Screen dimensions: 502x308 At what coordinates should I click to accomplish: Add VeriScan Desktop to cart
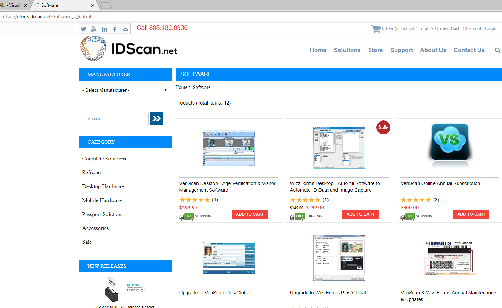(x=250, y=214)
